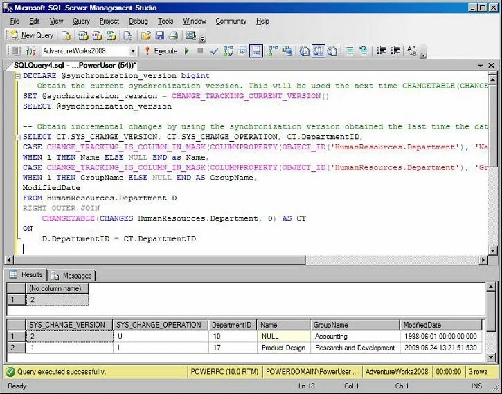Viewport: 502px width, 394px height.
Task: Collapse the SELECT CT.SYS_CHANGE_VERSION outline block
Action: tap(18, 137)
